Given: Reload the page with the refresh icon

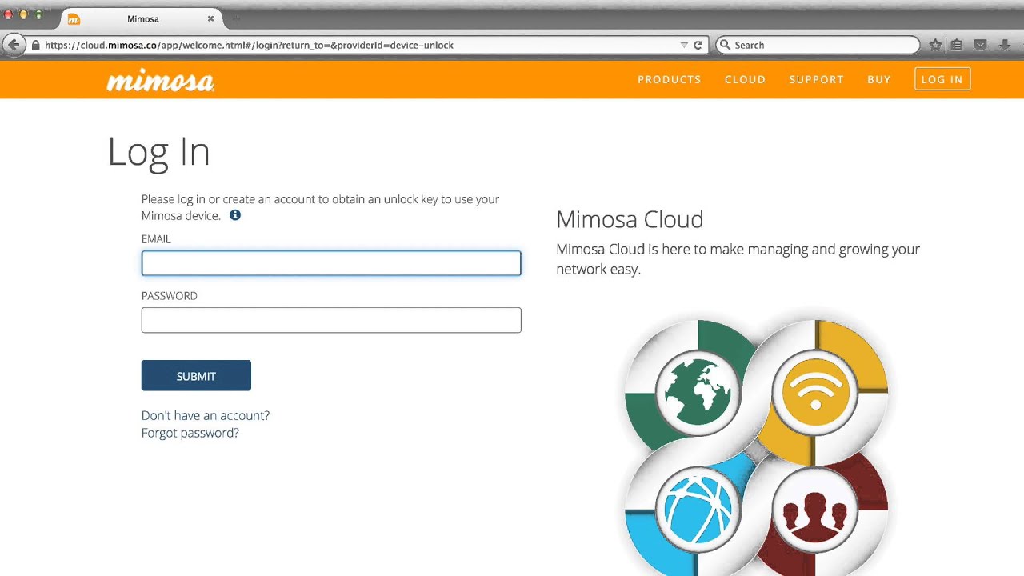Looking at the screenshot, I should coord(698,46).
